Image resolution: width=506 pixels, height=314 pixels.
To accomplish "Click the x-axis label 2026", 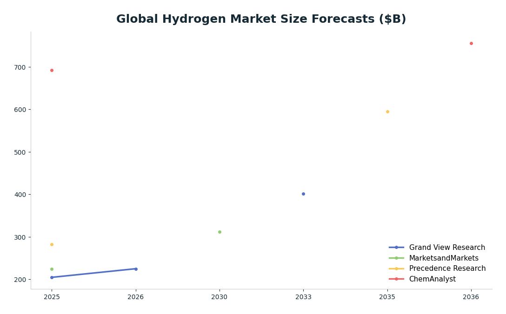I will 135,297.
